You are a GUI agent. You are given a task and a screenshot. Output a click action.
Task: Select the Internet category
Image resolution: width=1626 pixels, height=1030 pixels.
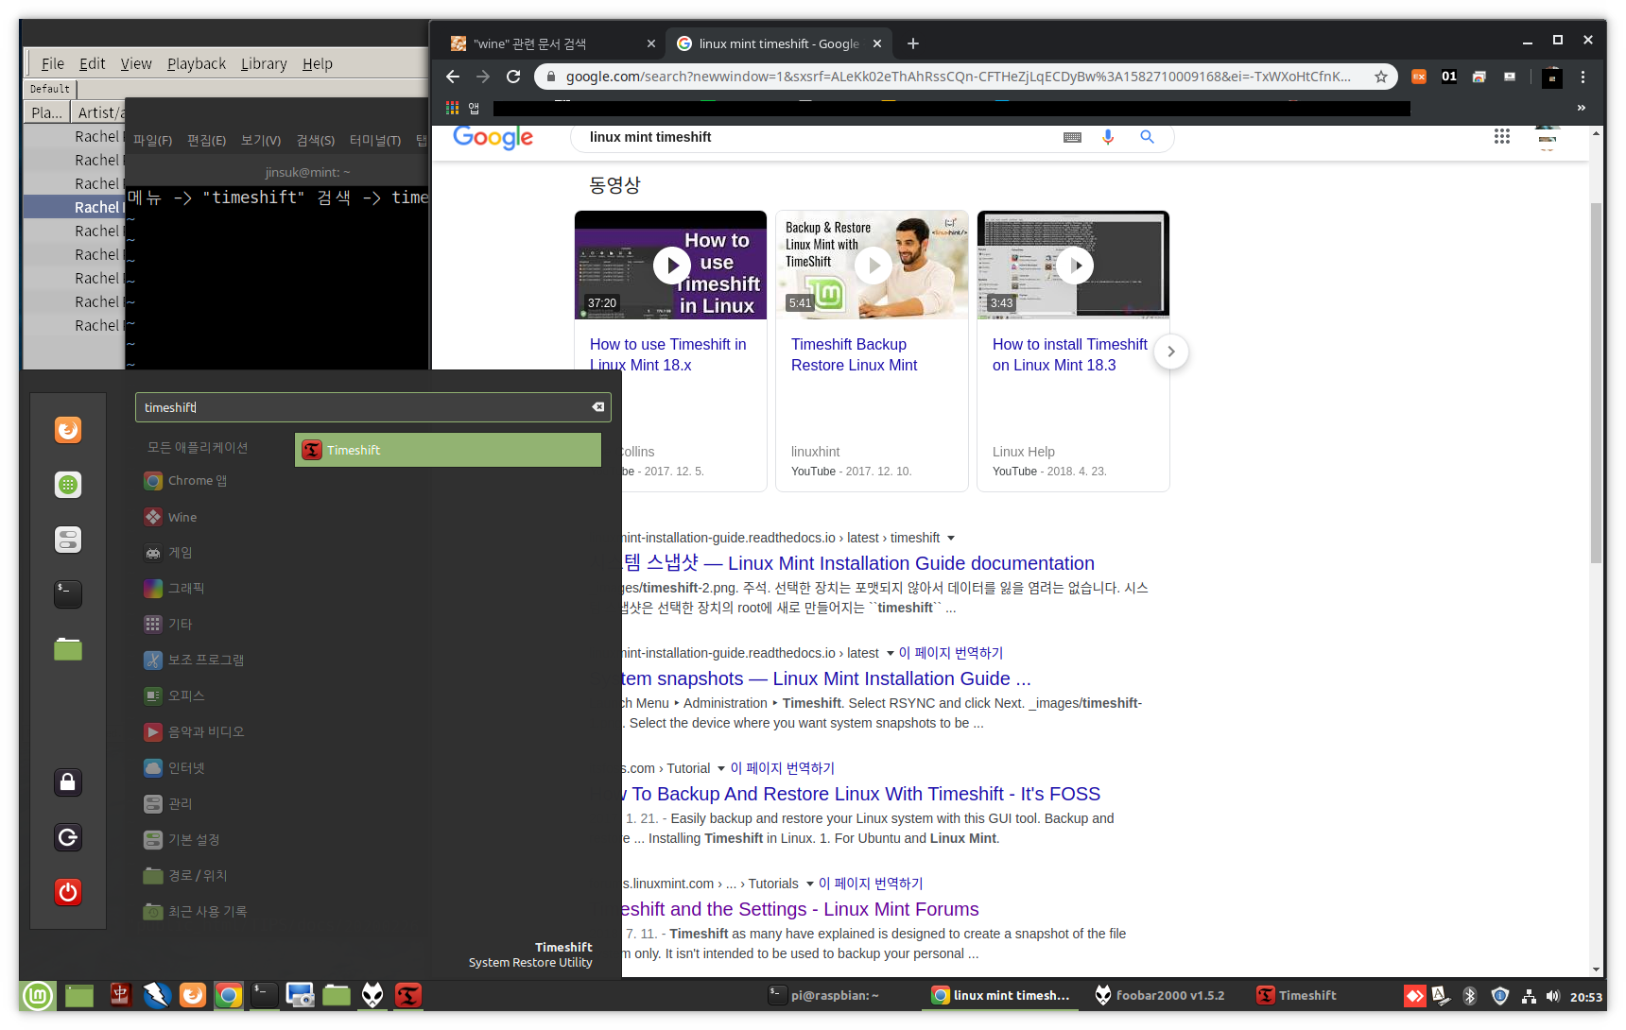click(174, 767)
